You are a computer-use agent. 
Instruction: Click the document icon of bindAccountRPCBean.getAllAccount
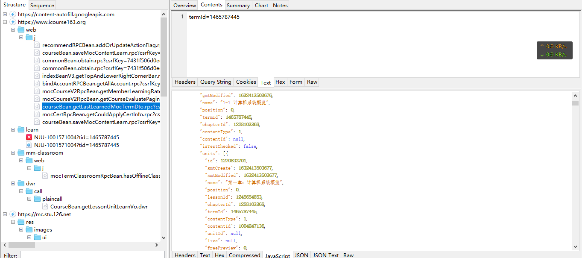pos(37,84)
